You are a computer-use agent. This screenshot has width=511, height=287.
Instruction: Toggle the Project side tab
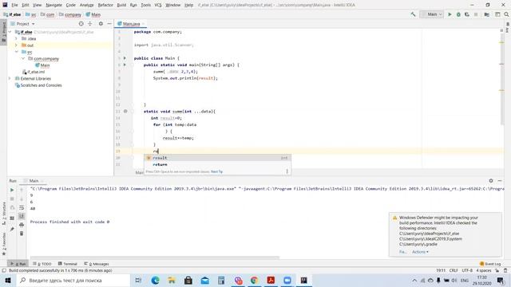(x=3, y=32)
